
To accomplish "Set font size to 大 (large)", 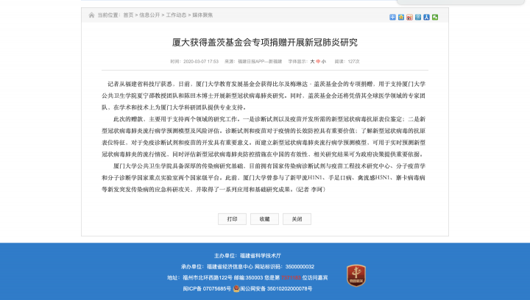I will click(312, 61).
